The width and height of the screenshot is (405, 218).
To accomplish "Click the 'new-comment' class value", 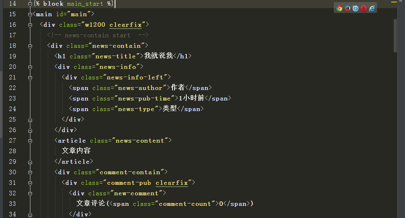I will click(136, 193).
